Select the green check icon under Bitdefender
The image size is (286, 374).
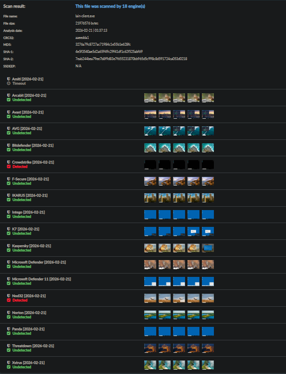pos(9,150)
